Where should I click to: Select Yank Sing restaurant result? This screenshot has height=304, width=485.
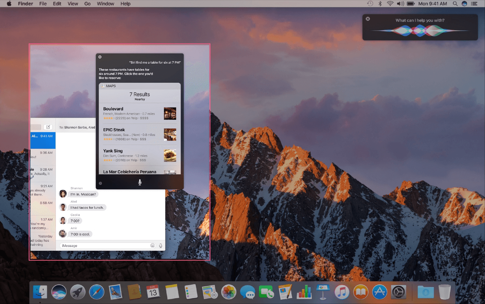pos(140,156)
